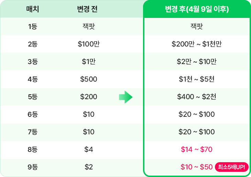Select the $500 cell in 4등 row
251x177 pixels.
(88, 79)
